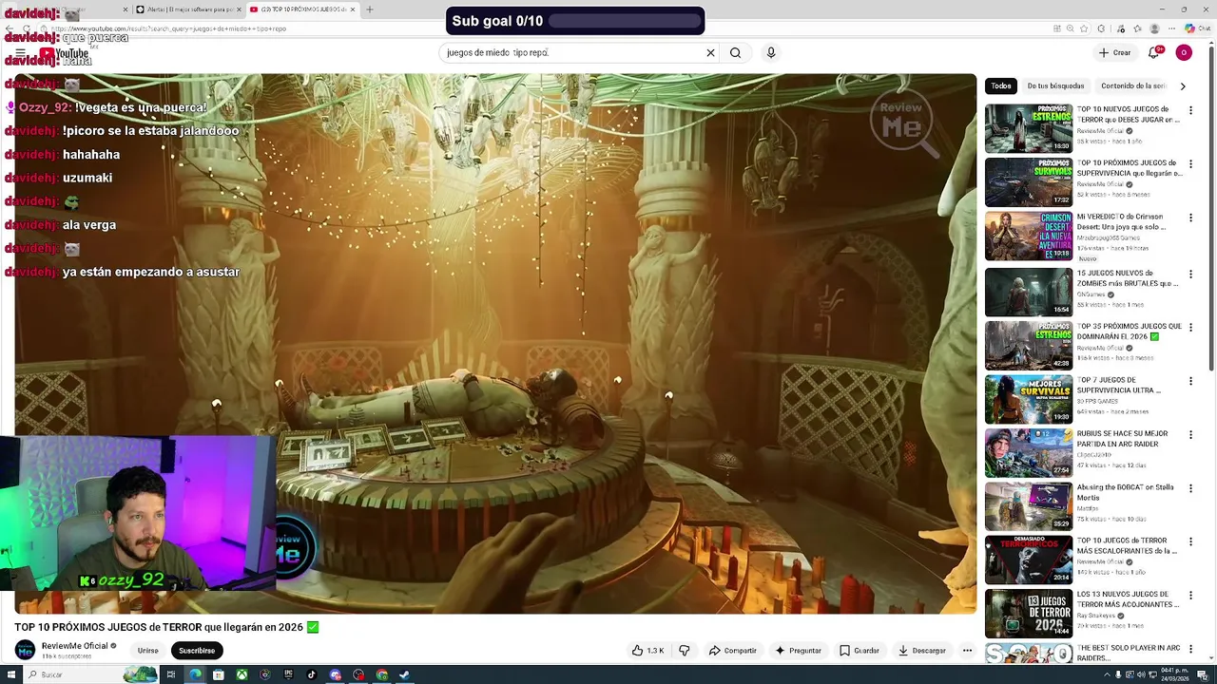This screenshot has height=684, width=1217.
Task: Open options menu of Abusing the BOBCAT video
Action: (1190, 488)
